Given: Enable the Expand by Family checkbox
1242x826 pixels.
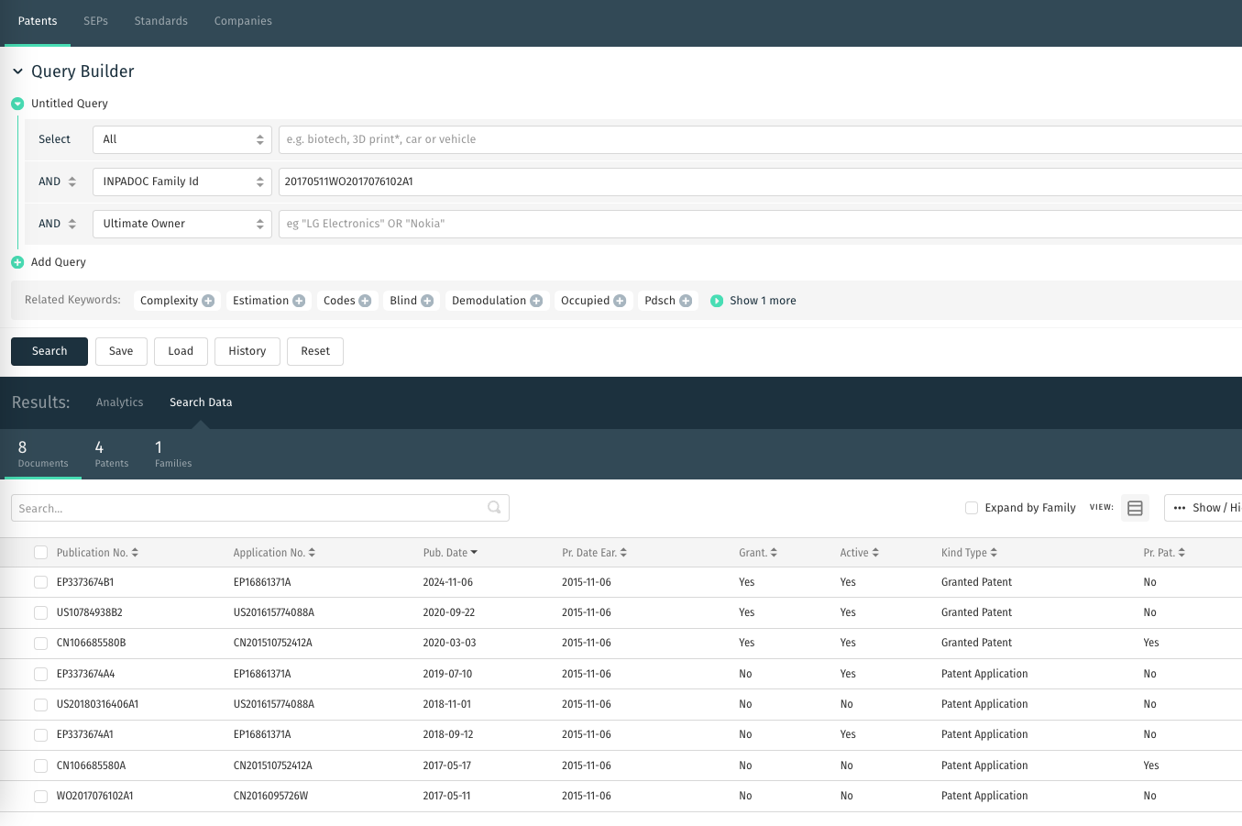Looking at the screenshot, I should pyautogui.click(x=972, y=508).
